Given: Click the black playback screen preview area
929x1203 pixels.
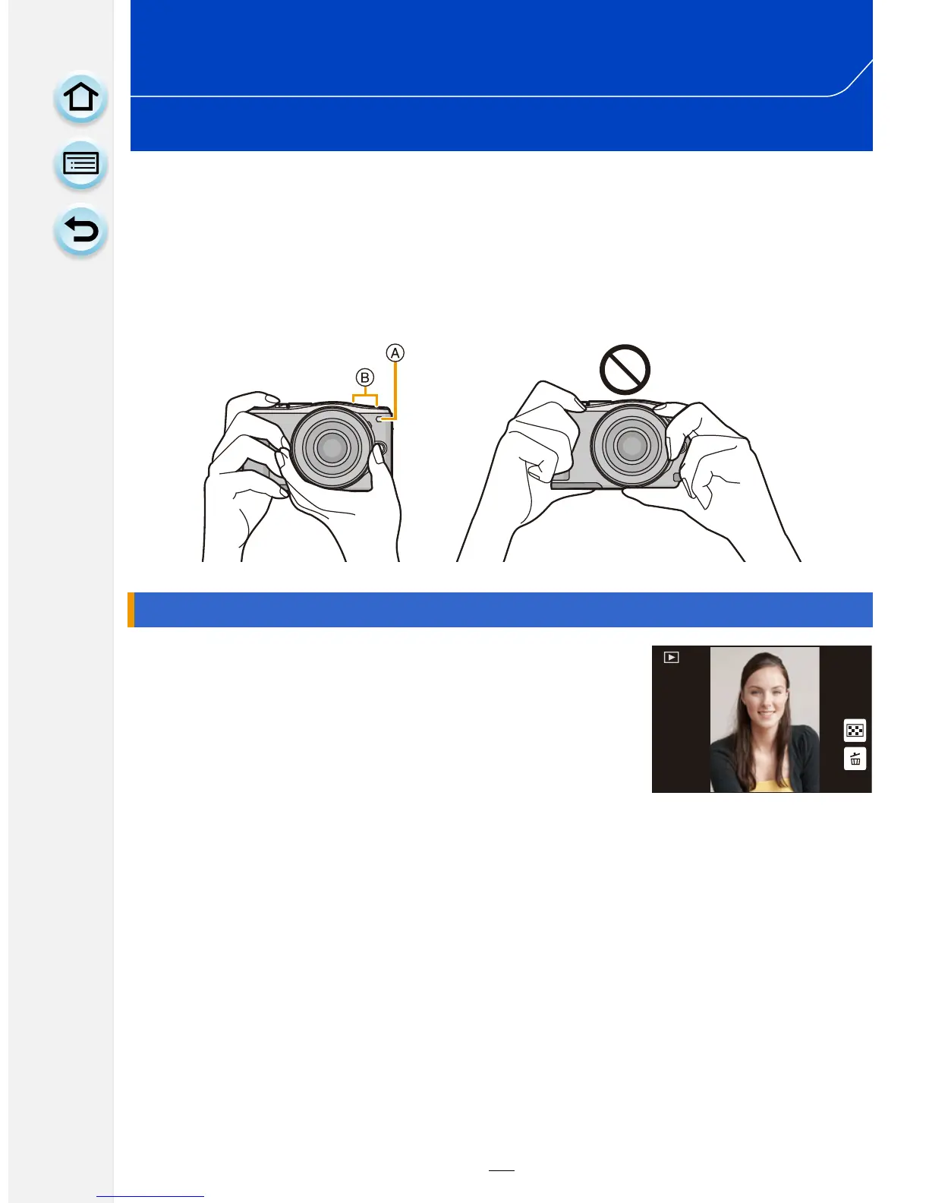Looking at the screenshot, I should click(x=761, y=719).
